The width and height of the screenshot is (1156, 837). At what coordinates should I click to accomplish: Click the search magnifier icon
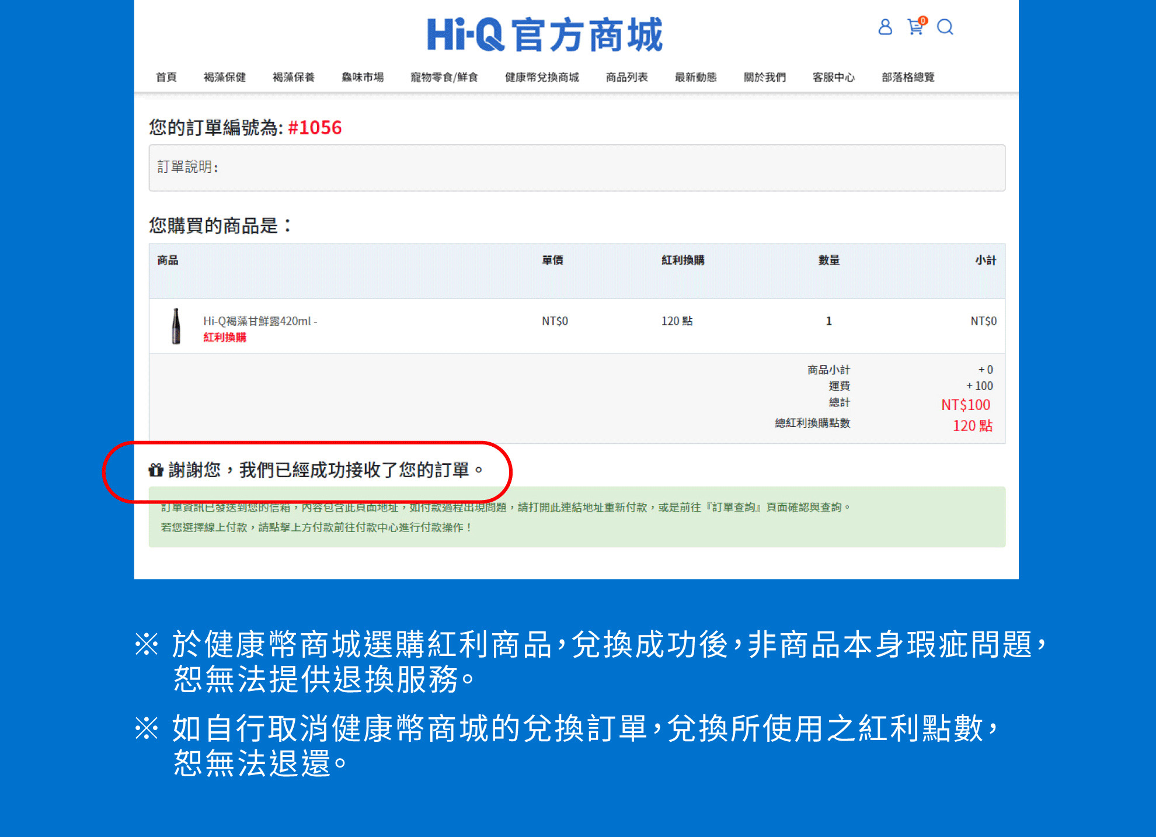tap(945, 27)
